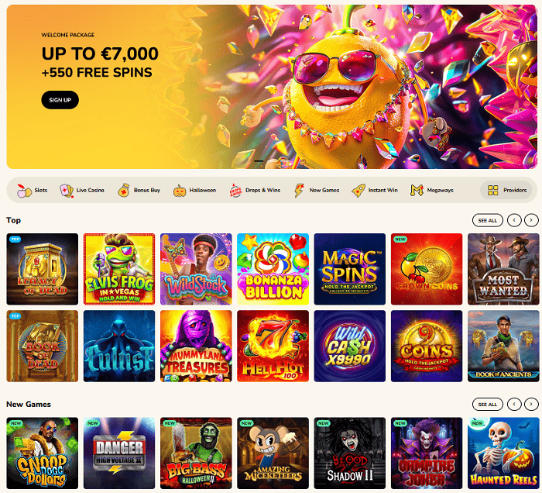This screenshot has width=542, height=493.
Task: Play Snoop Dogg Dollars new game
Action: (x=42, y=453)
